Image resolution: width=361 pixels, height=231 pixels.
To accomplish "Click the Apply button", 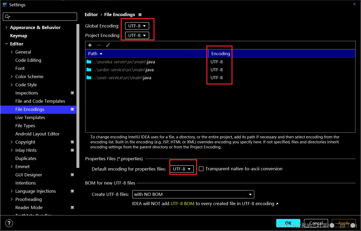I will coord(344,223).
